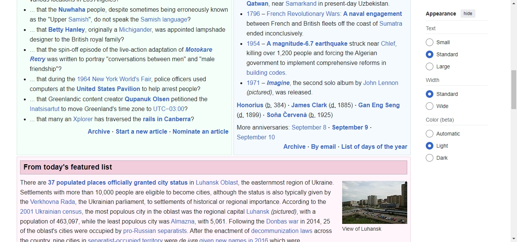This screenshot has height=242, width=517.
Task: Switch to Dark color mode
Action: [x=430, y=158]
